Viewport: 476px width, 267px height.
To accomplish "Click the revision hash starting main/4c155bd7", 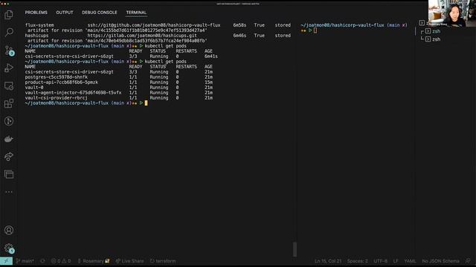I will [x=146, y=30].
